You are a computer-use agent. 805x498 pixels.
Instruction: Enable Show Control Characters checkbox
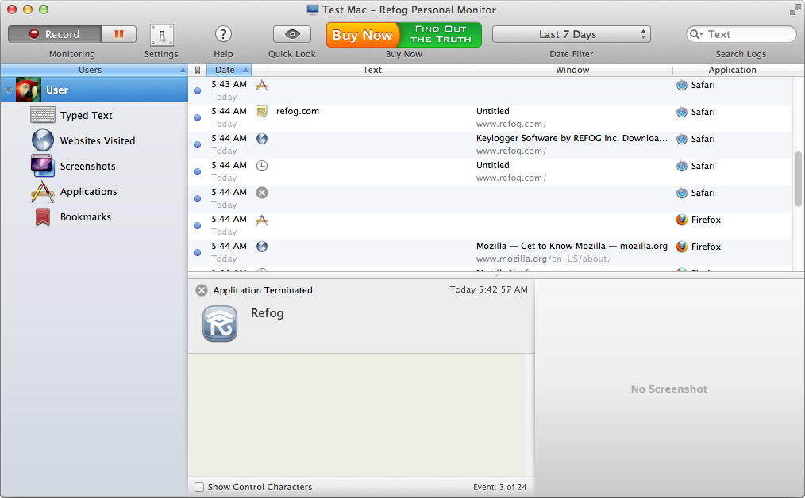point(199,487)
